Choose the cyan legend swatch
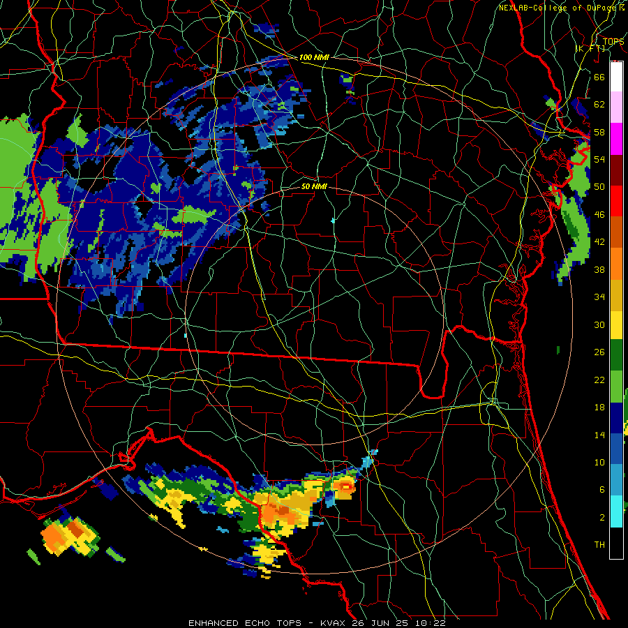The width and height of the screenshot is (628, 628). pyautogui.click(x=616, y=511)
